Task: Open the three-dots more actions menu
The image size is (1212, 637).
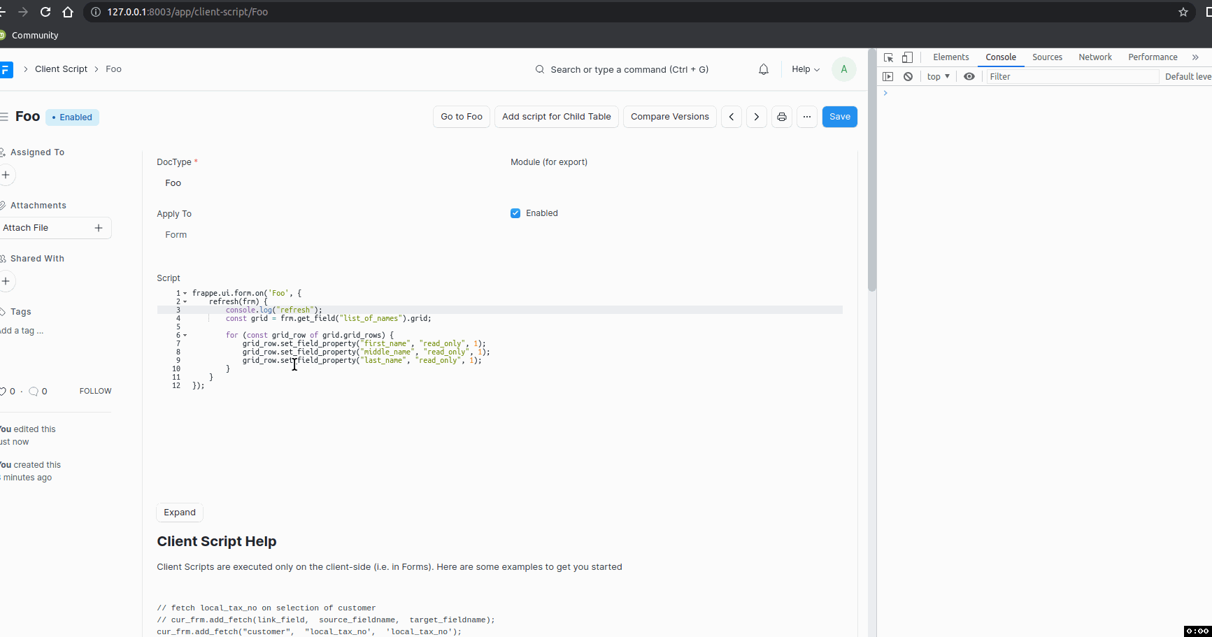Action: point(807,117)
